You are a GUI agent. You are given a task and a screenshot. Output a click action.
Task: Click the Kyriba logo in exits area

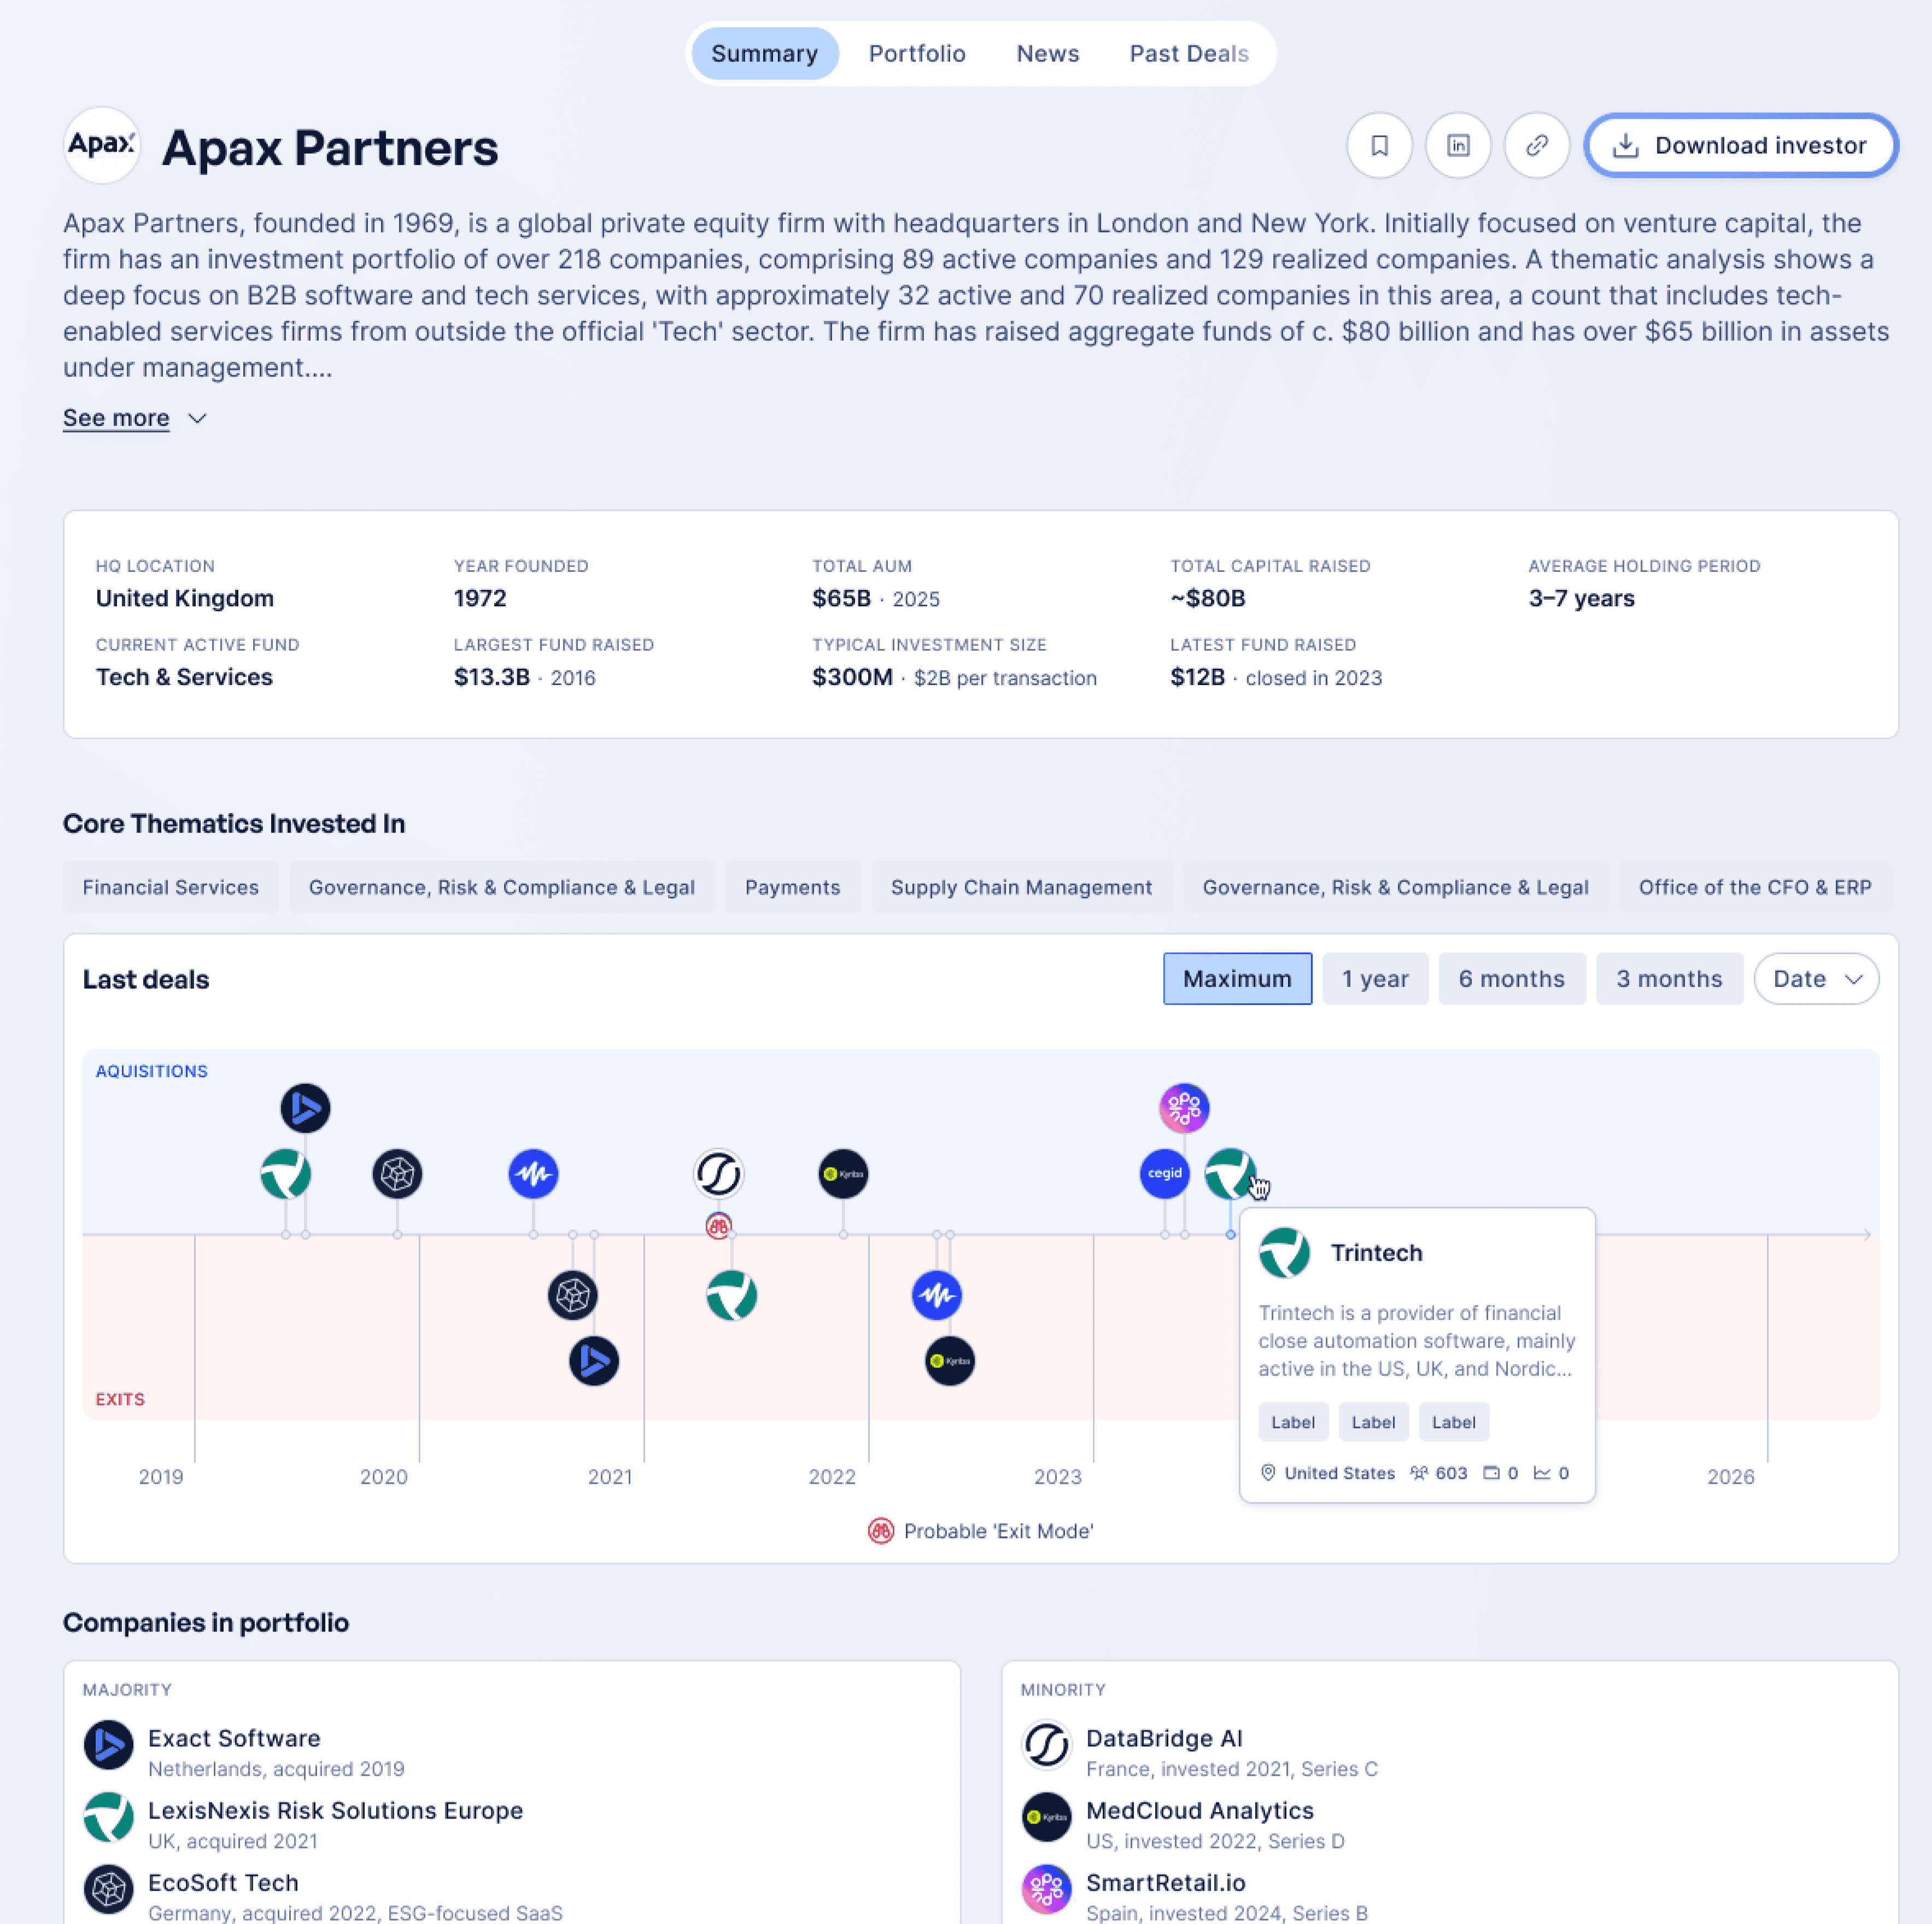point(949,1361)
